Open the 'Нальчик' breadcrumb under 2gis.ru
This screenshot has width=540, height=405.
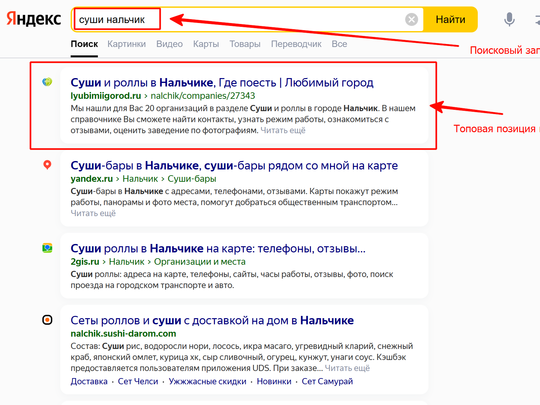pyautogui.click(x=127, y=262)
